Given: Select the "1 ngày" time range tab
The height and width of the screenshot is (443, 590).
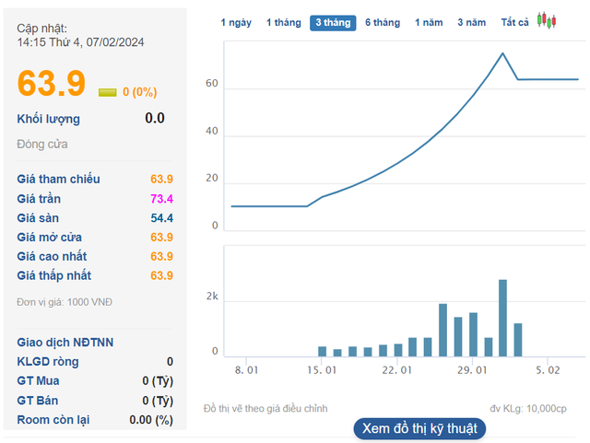Looking at the screenshot, I should click(x=238, y=22).
